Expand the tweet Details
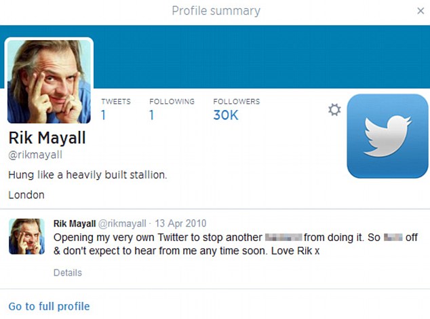430x319 pixels. (x=67, y=273)
